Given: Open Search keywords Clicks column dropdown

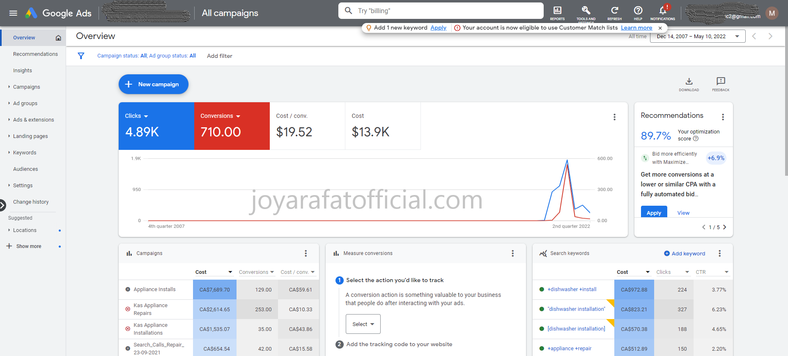Looking at the screenshot, I should pos(673,272).
